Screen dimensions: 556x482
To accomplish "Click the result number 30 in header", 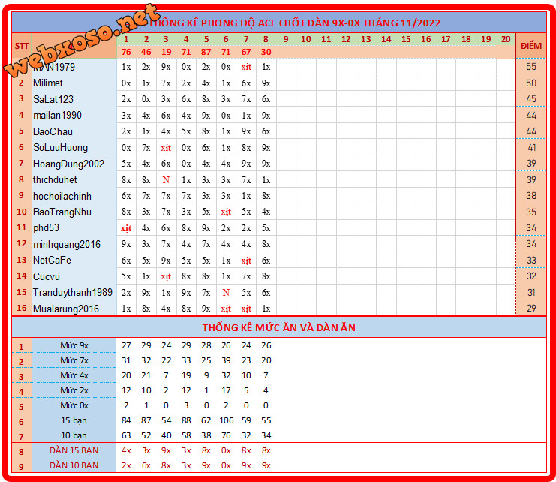I will pyautogui.click(x=266, y=52).
